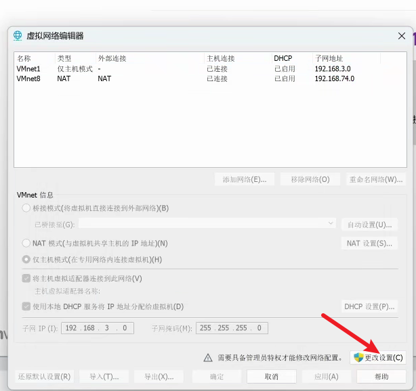Click 更改设置(C) button
Viewport: 416px width, 391px height.
[378, 358]
